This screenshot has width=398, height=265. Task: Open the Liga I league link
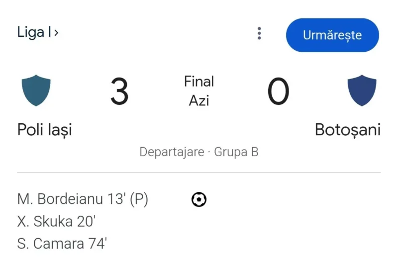[34, 33]
